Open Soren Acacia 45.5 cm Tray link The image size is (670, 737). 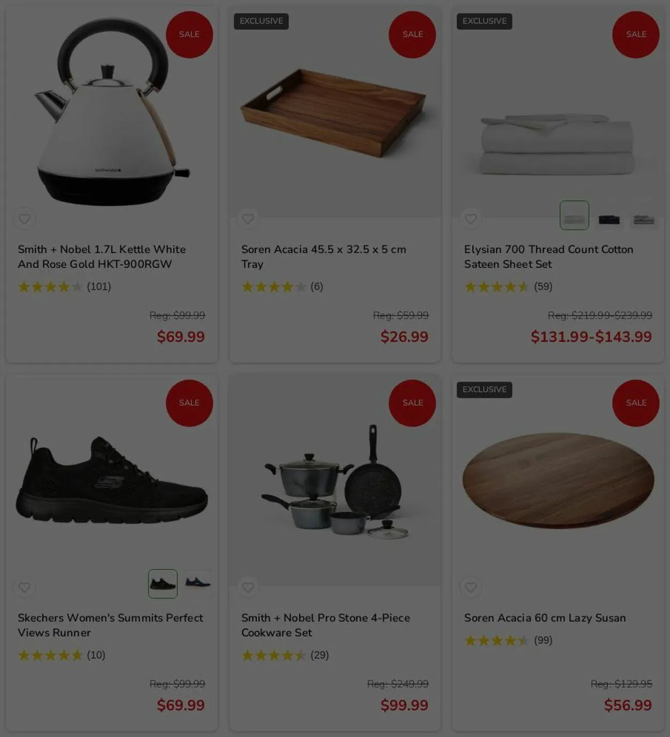click(324, 257)
